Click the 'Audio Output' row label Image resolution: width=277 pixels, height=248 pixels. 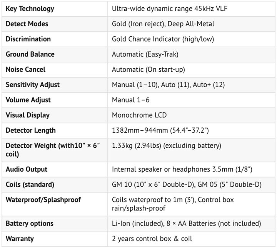click(x=27, y=169)
